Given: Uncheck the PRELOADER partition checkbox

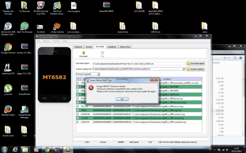Looking at the screenshot, I should pyautogui.click(x=77, y=83).
